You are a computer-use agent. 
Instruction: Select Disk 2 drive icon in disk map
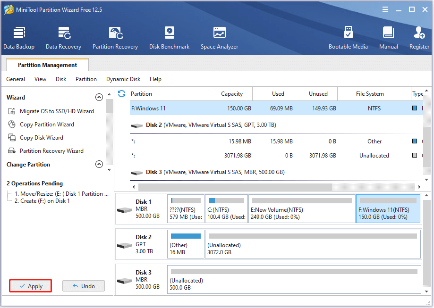(x=125, y=245)
